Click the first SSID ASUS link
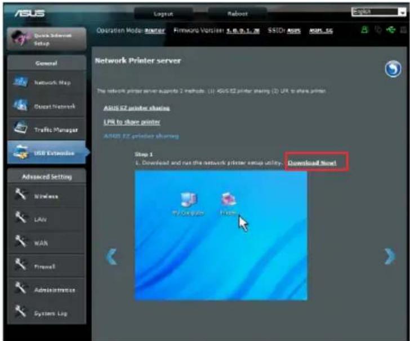 coord(294,31)
